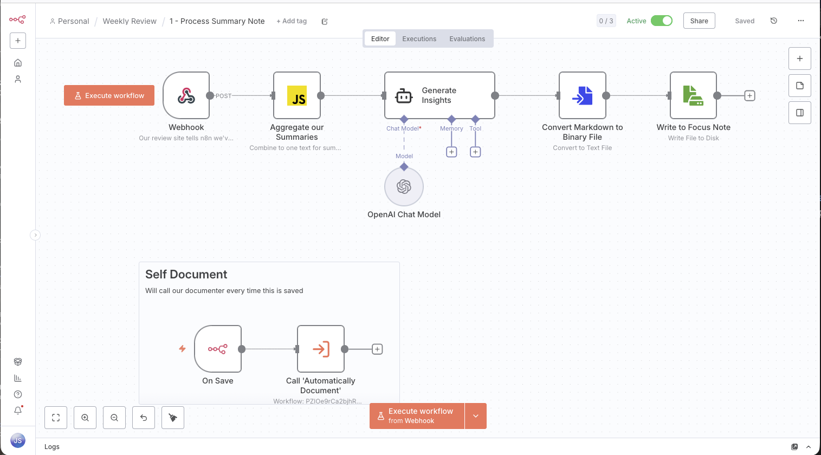Switch to the Evaluations tab

point(467,39)
